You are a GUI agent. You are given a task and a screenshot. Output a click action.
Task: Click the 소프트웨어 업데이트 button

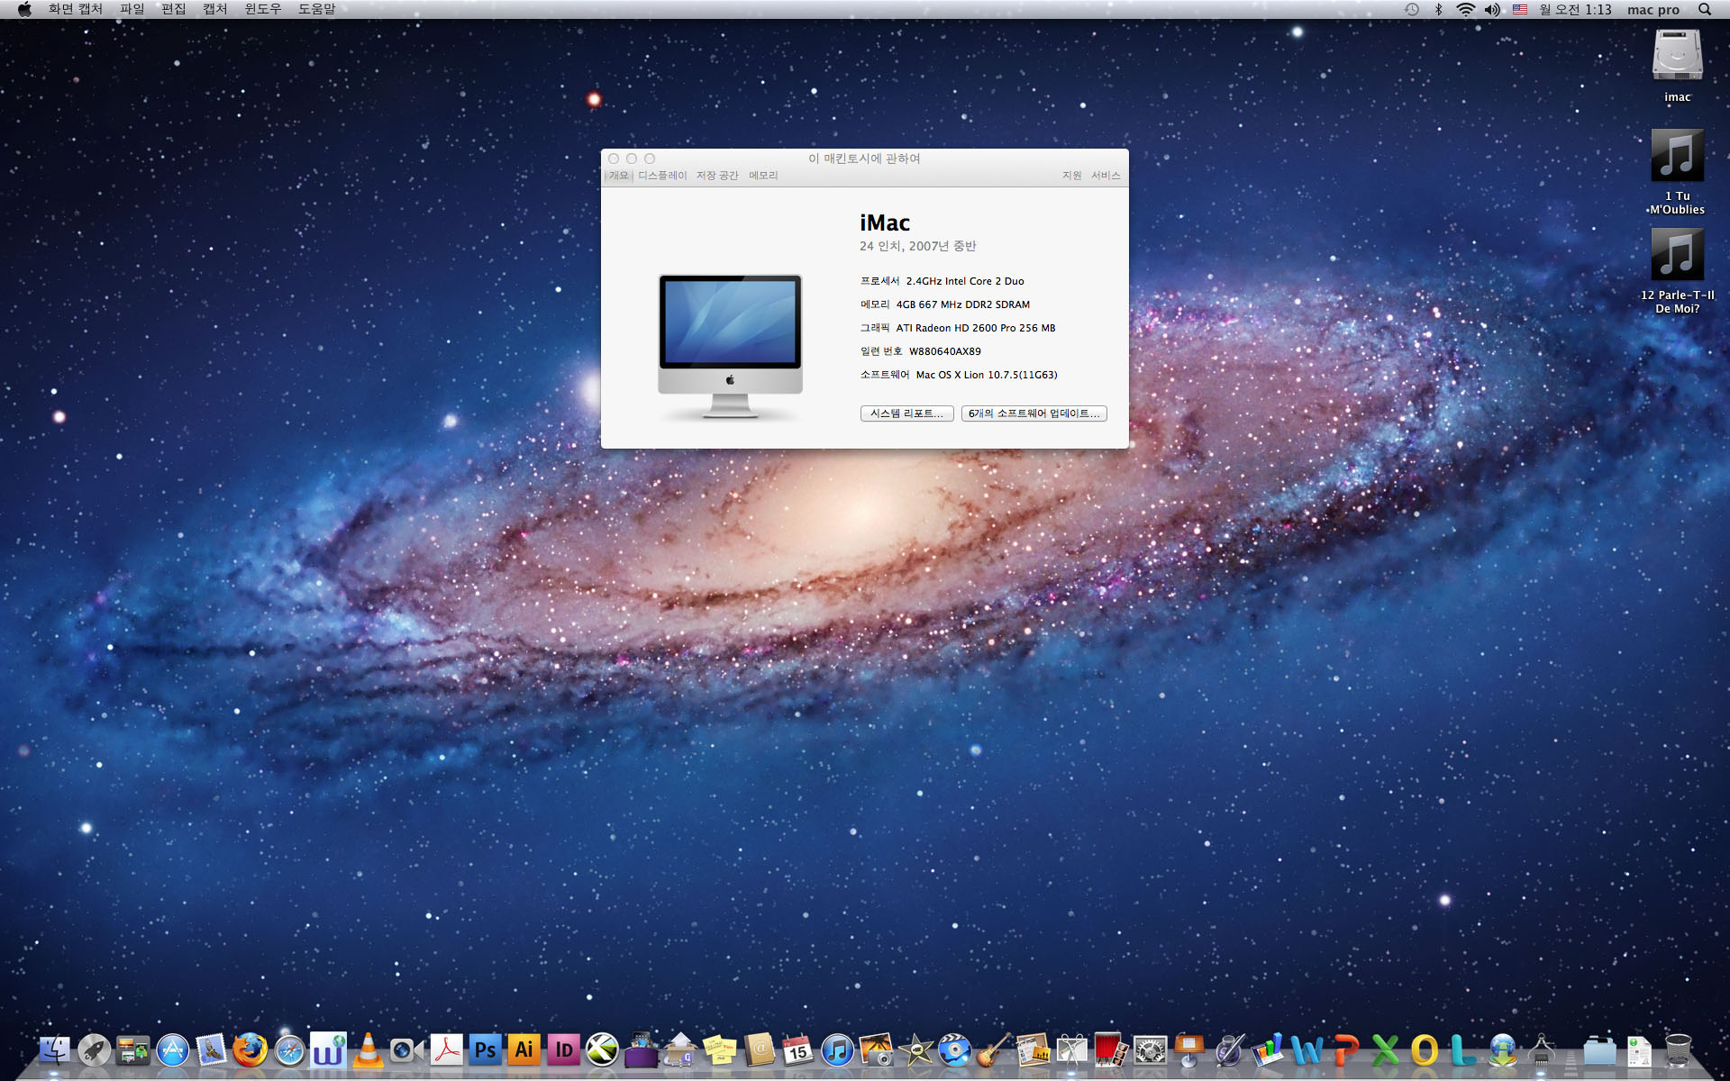(1033, 413)
